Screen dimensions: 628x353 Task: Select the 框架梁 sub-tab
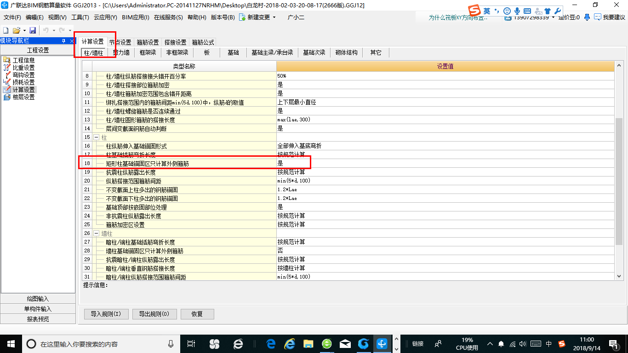(148, 52)
